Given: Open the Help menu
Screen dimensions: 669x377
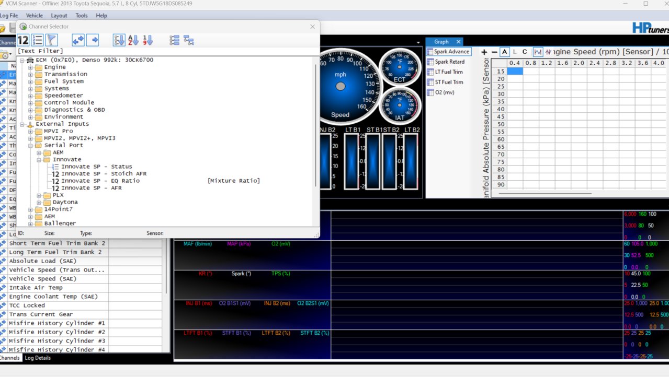Looking at the screenshot, I should click(x=101, y=16).
